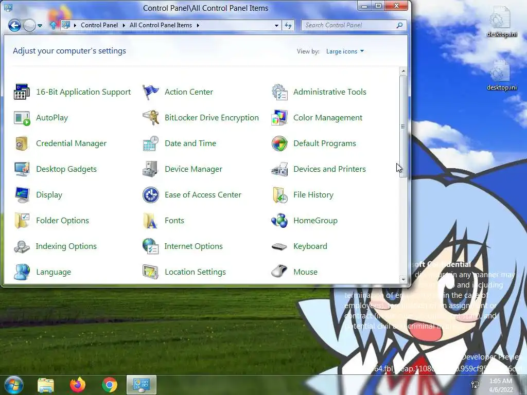The height and width of the screenshot is (395, 527).
Task: Open the View by Large icons dropdown
Action: 345,51
